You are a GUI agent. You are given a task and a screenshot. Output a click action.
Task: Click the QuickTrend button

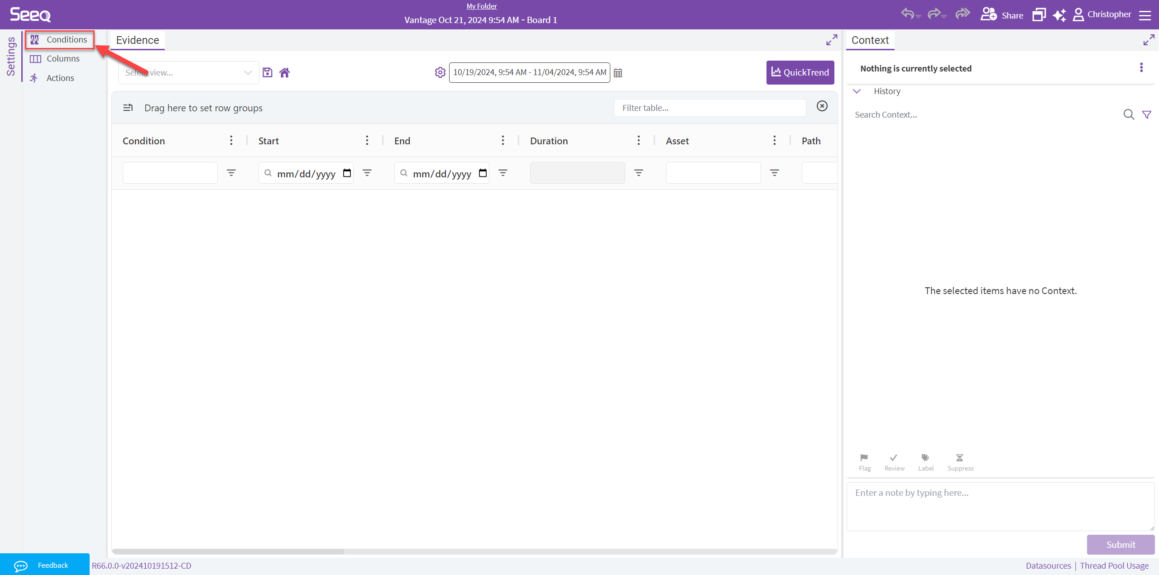[x=800, y=72]
